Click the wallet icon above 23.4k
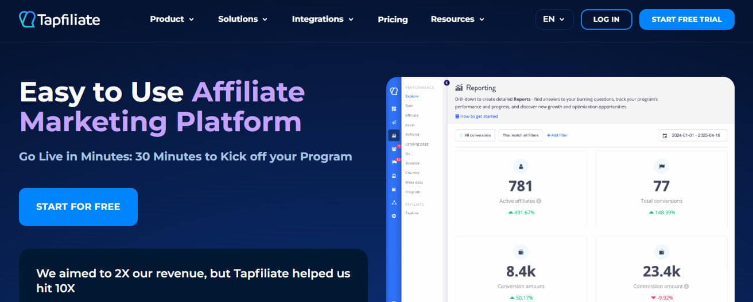This screenshot has width=753, height=302. point(661,252)
